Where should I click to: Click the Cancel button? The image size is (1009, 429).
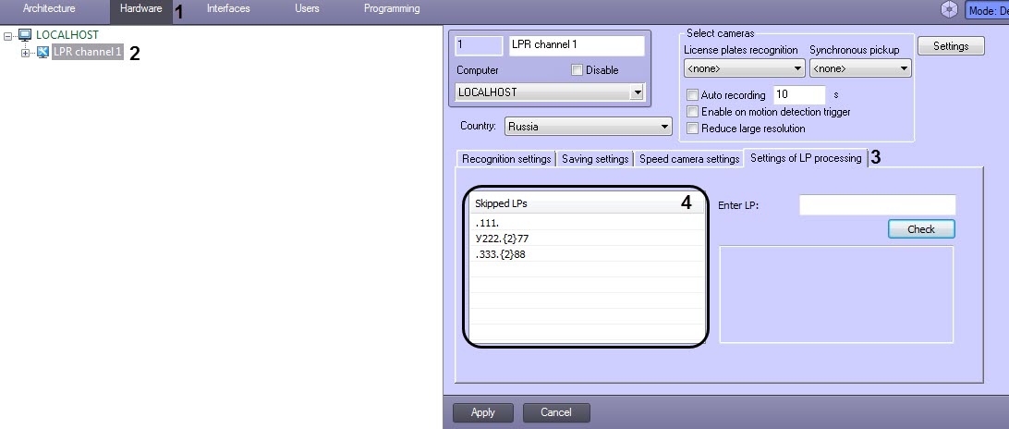(556, 413)
